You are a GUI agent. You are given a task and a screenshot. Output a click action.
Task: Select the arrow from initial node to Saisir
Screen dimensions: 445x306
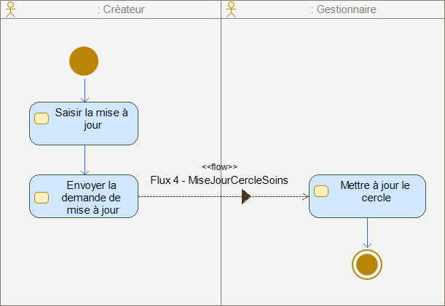(x=84, y=89)
